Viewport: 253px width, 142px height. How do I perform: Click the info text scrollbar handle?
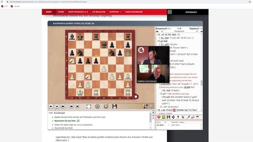pos(150,118)
